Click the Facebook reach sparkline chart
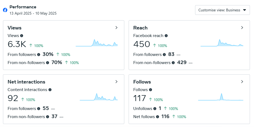This screenshot has height=127, width=254. coord(222,43)
